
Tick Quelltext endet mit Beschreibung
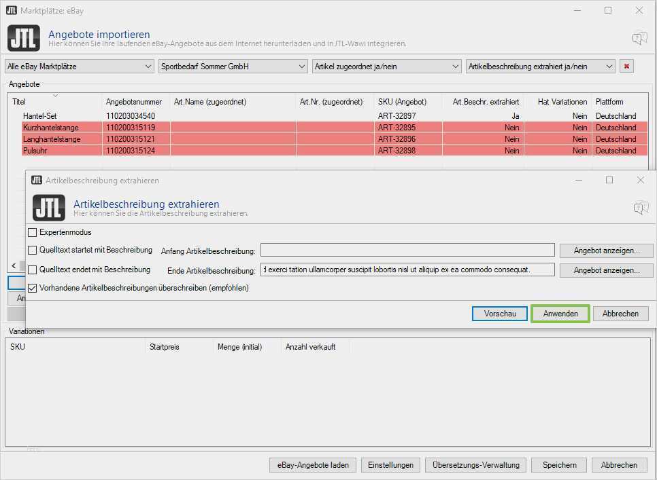click(32, 270)
